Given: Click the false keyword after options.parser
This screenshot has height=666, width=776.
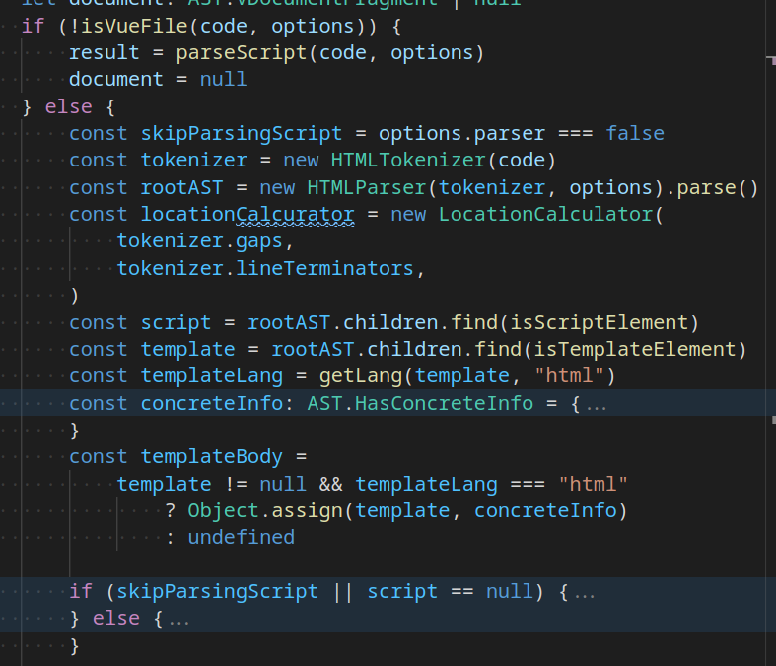Looking at the screenshot, I should (634, 133).
